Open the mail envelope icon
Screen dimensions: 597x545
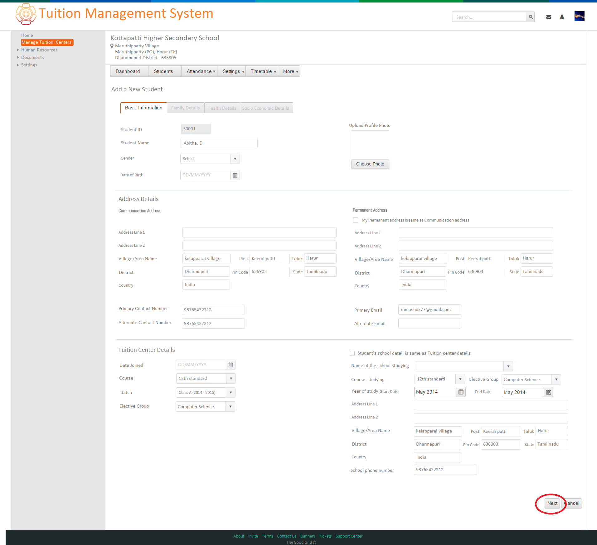(x=549, y=17)
